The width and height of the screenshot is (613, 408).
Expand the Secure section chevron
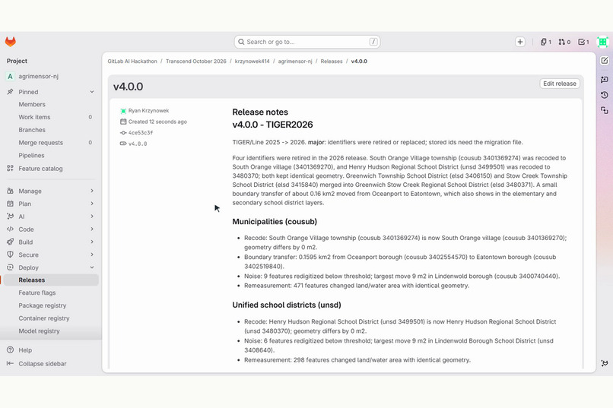pyautogui.click(x=92, y=255)
